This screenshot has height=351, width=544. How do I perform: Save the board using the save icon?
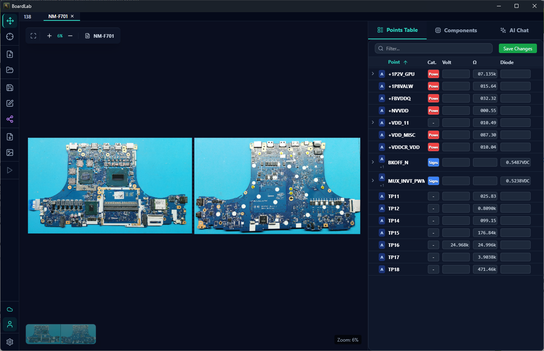(9, 87)
